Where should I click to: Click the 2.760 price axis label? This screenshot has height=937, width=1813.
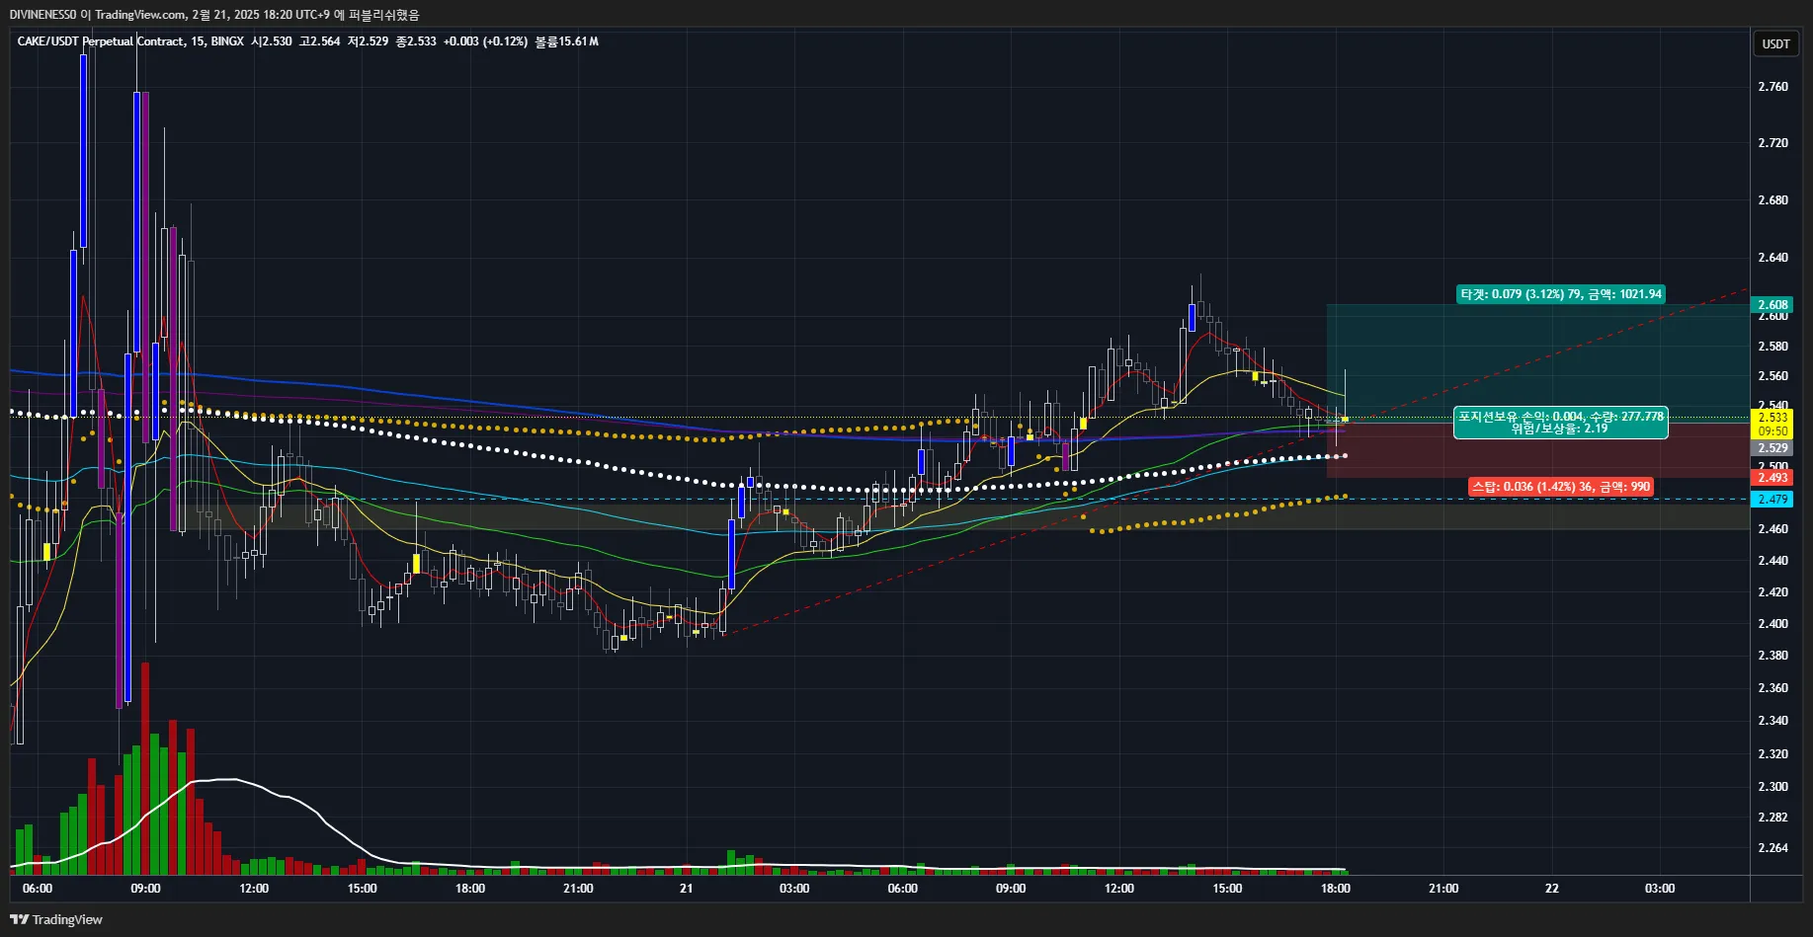tap(1772, 87)
